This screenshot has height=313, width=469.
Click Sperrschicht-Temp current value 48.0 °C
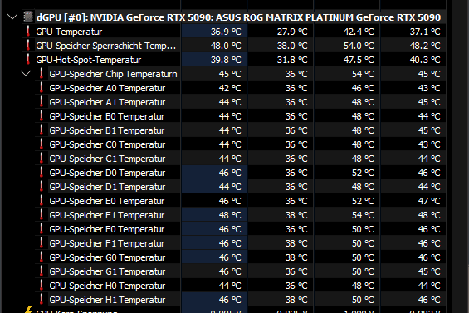point(226,46)
